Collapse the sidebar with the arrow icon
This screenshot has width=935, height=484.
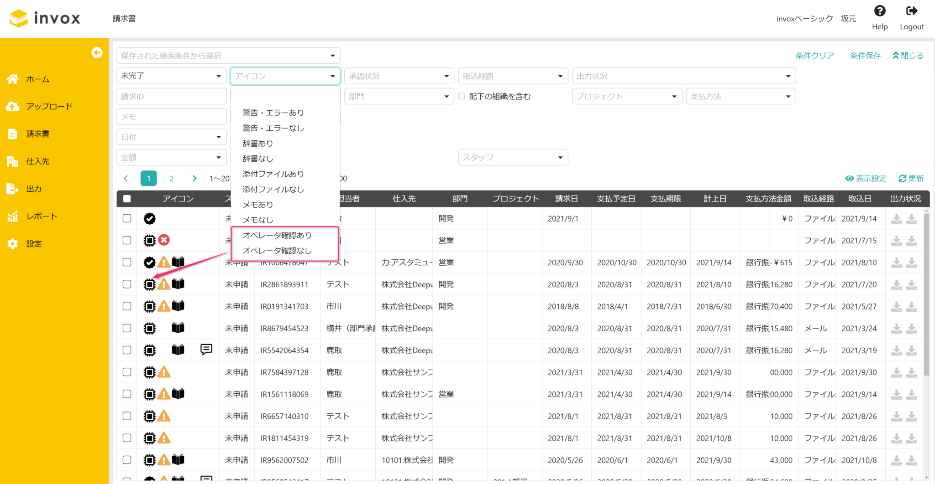click(x=97, y=53)
